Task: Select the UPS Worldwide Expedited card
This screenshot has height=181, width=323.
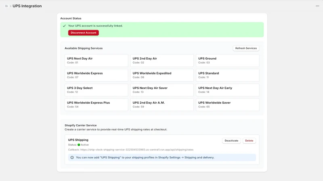Action: 162,75
